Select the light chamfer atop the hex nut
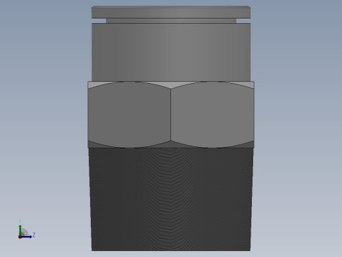 pos(171,84)
